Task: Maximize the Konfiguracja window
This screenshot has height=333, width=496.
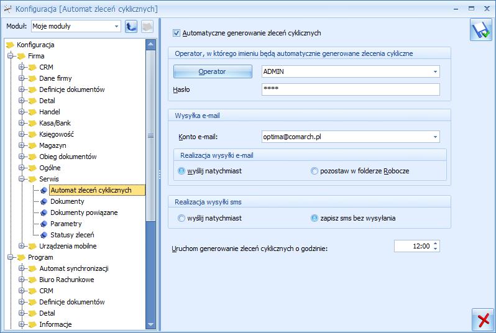Action: click(x=471, y=9)
